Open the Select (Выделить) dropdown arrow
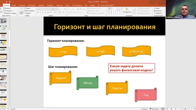Image resolution: width=196 pixels, height=110 pixels. click(163, 13)
